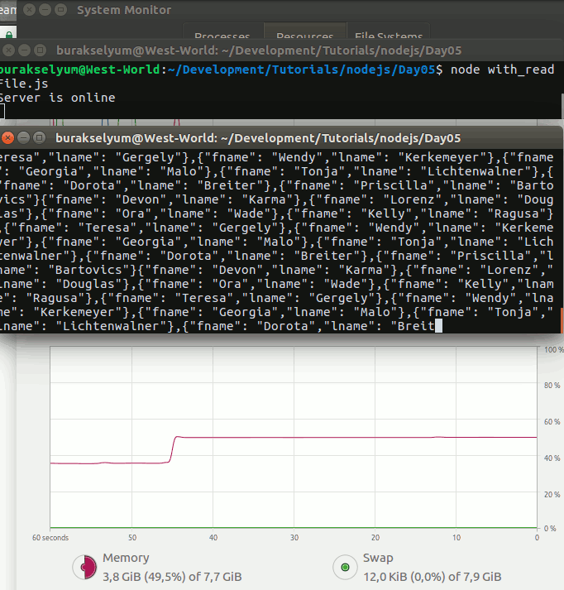Click the "Server is online" output line
This screenshot has width=564, height=590.
pyautogui.click(x=56, y=98)
